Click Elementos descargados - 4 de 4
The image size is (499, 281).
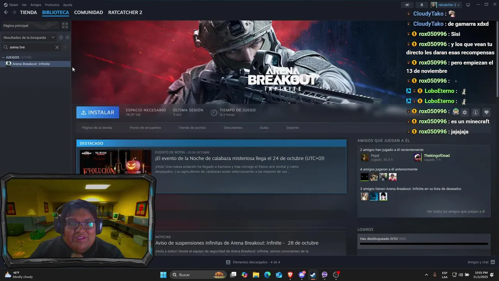tap(256, 262)
